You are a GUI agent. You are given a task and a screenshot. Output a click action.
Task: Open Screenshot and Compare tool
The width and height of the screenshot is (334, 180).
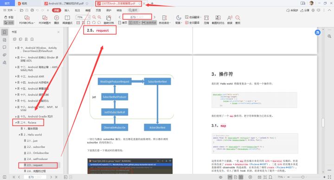(218, 20)
